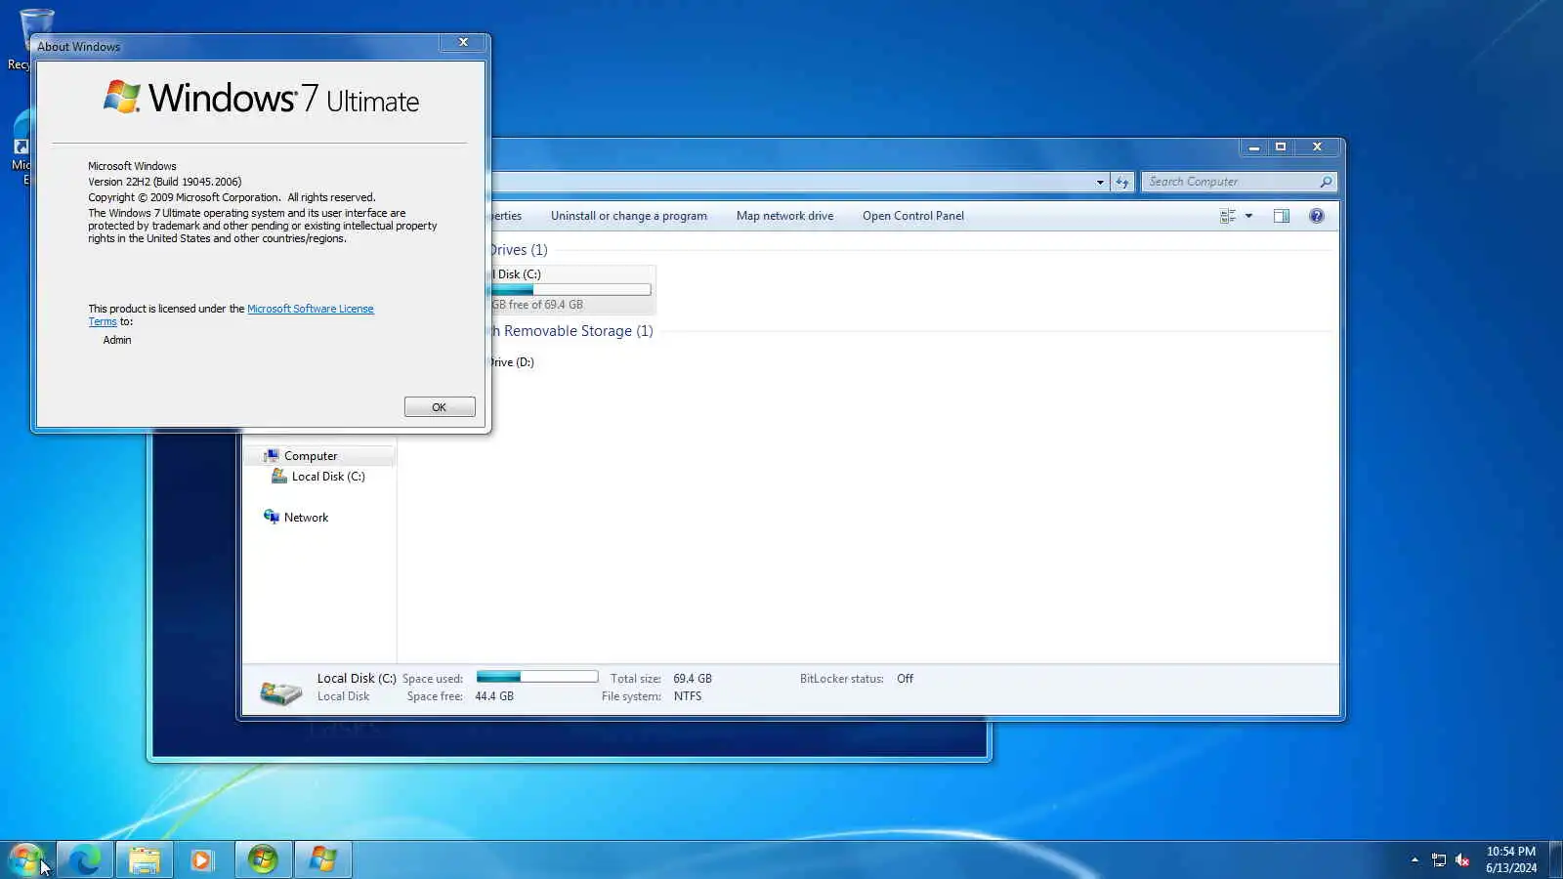Click the Network icon in navigation pane
This screenshot has width=1563, height=879.
[272, 517]
